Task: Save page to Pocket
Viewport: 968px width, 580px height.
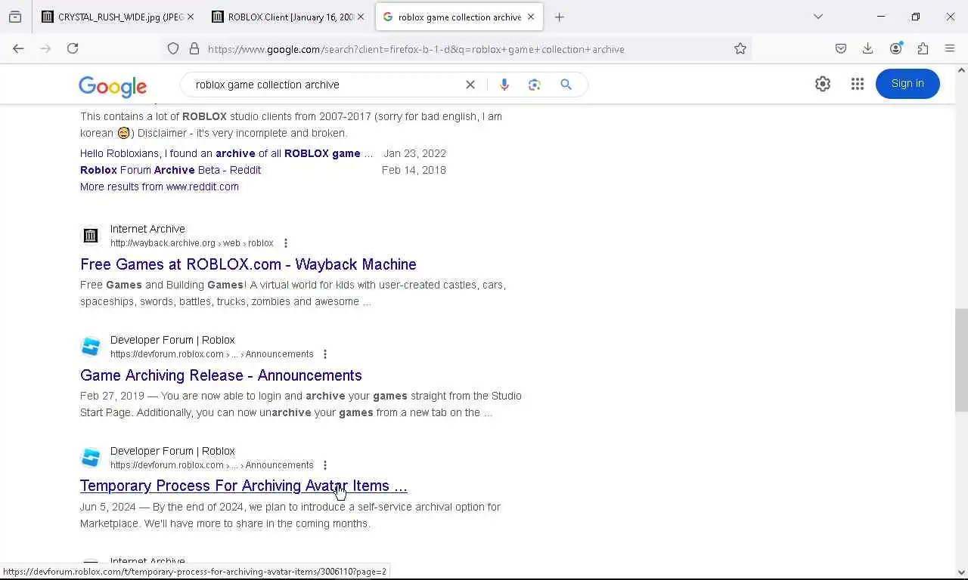Action: [x=841, y=48]
